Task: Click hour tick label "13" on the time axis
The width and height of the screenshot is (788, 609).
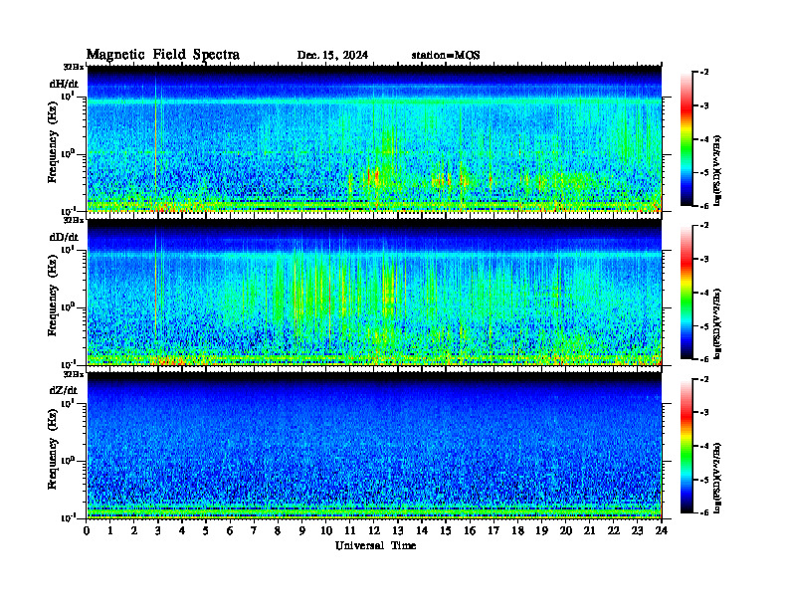Action: [398, 530]
